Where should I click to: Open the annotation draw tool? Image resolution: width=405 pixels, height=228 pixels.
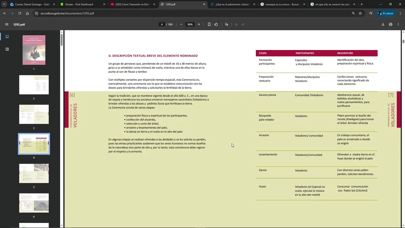point(227,24)
